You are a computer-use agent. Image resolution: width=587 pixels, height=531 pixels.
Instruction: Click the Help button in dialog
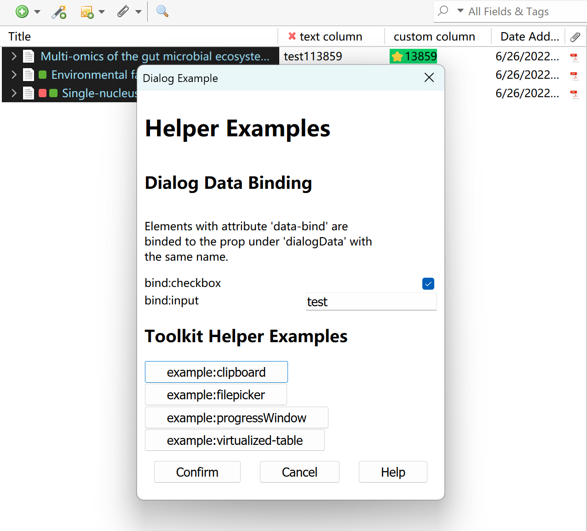coord(393,472)
